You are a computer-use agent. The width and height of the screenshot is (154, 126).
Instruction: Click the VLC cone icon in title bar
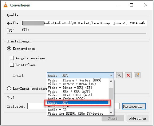point(6,5)
